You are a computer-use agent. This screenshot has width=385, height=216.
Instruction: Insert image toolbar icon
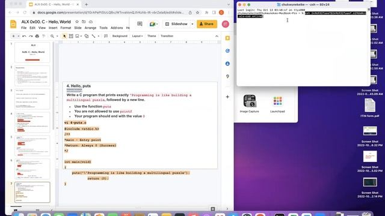(78, 36)
